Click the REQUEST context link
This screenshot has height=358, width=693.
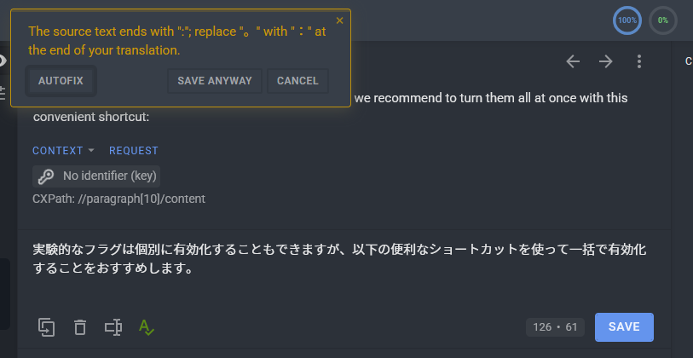134,151
